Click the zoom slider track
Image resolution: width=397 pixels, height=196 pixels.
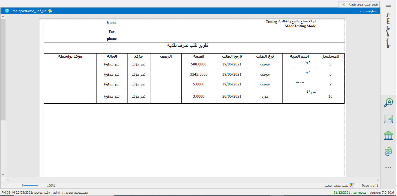point(30,185)
